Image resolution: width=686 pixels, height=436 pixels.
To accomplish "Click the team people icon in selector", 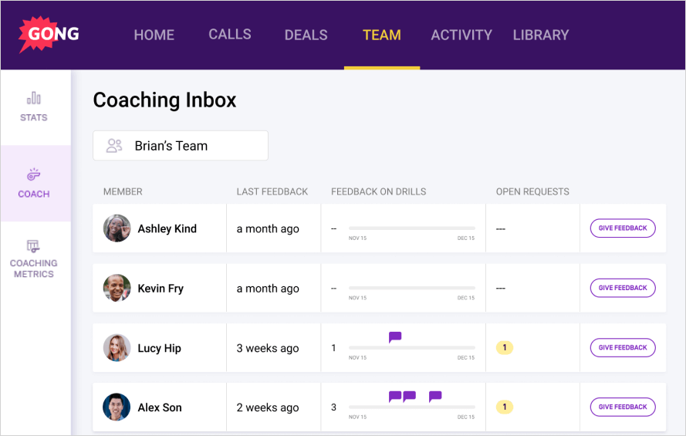I will 114,146.
